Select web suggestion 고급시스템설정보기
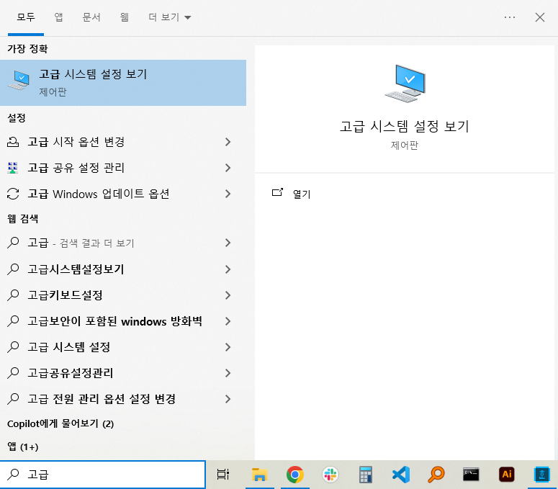Image resolution: width=558 pixels, height=489 pixels. click(x=123, y=269)
